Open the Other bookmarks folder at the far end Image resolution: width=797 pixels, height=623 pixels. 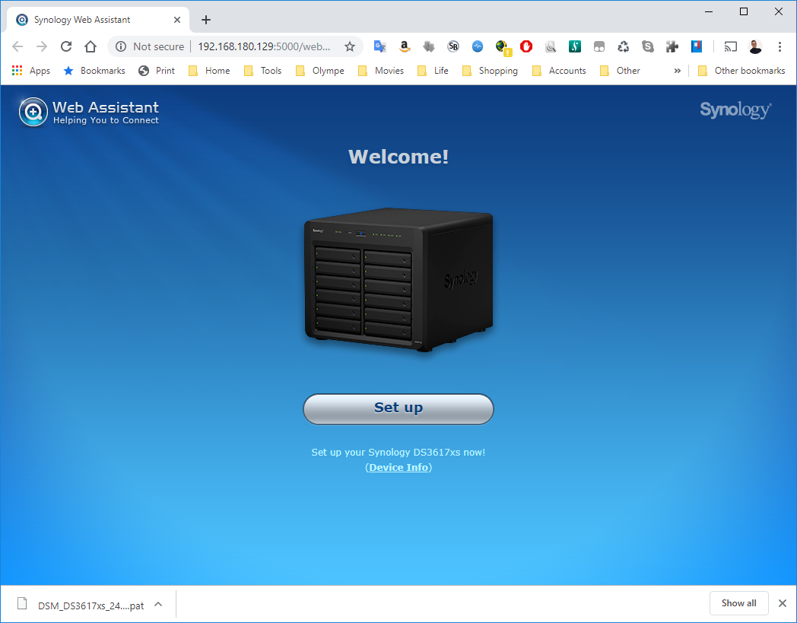pos(741,71)
